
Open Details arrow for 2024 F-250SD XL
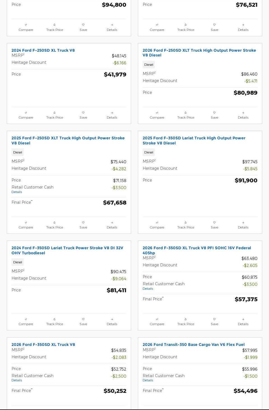point(112,113)
